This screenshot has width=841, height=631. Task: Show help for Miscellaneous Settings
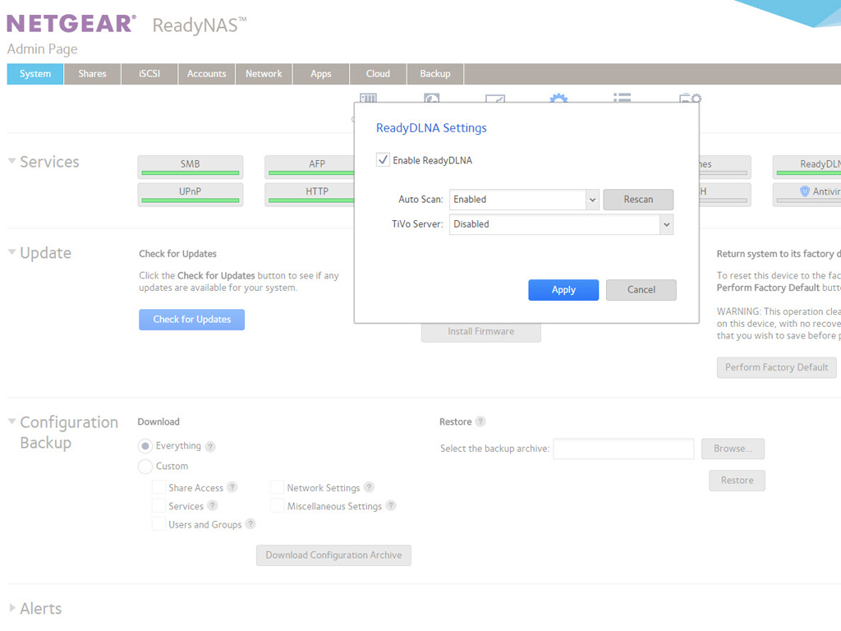(x=391, y=505)
